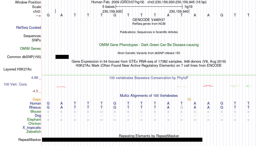
Task: Click 100 vertebrates Basewise Conservation by PhyloP
Action: pyautogui.click(x=149, y=78)
